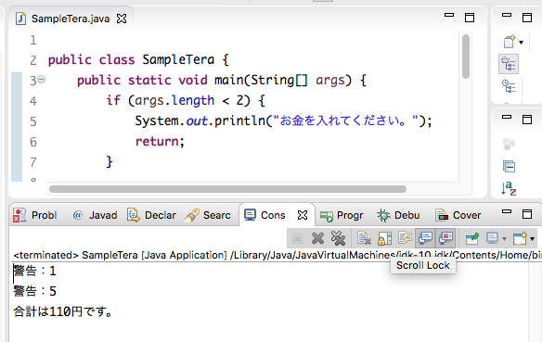Expand Open Console dropdown arrow
Viewport: 542px width, 342px height.
pyautogui.click(x=532, y=239)
